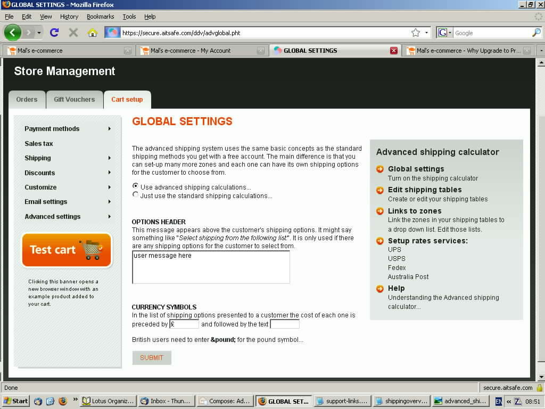Click the orange bullet beside Help

(x=380, y=289)
